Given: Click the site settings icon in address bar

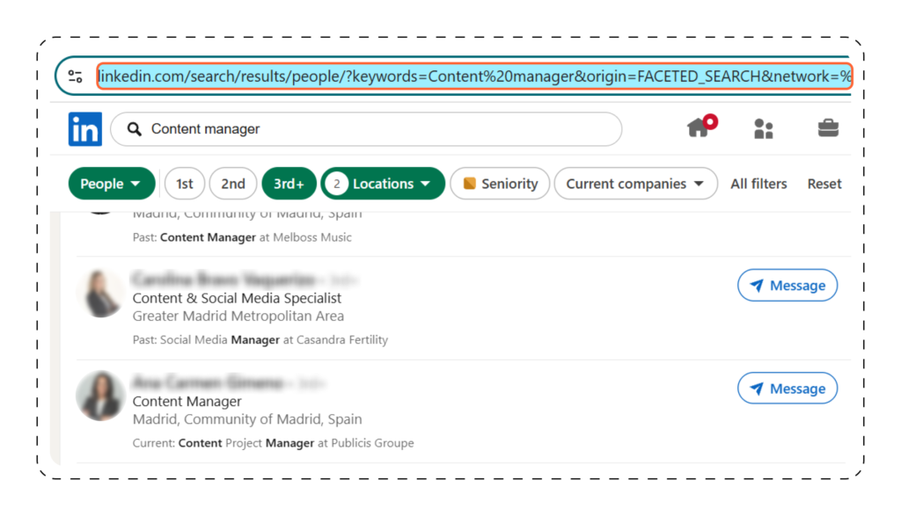Looking at the screenshot, I should 76,76.
